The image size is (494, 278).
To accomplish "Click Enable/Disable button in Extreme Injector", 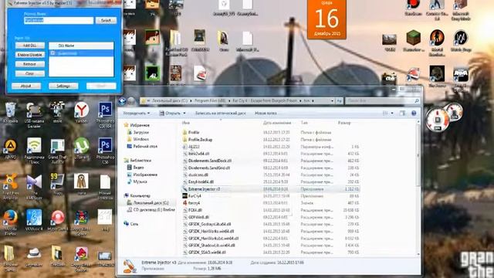I will (30, 55).
